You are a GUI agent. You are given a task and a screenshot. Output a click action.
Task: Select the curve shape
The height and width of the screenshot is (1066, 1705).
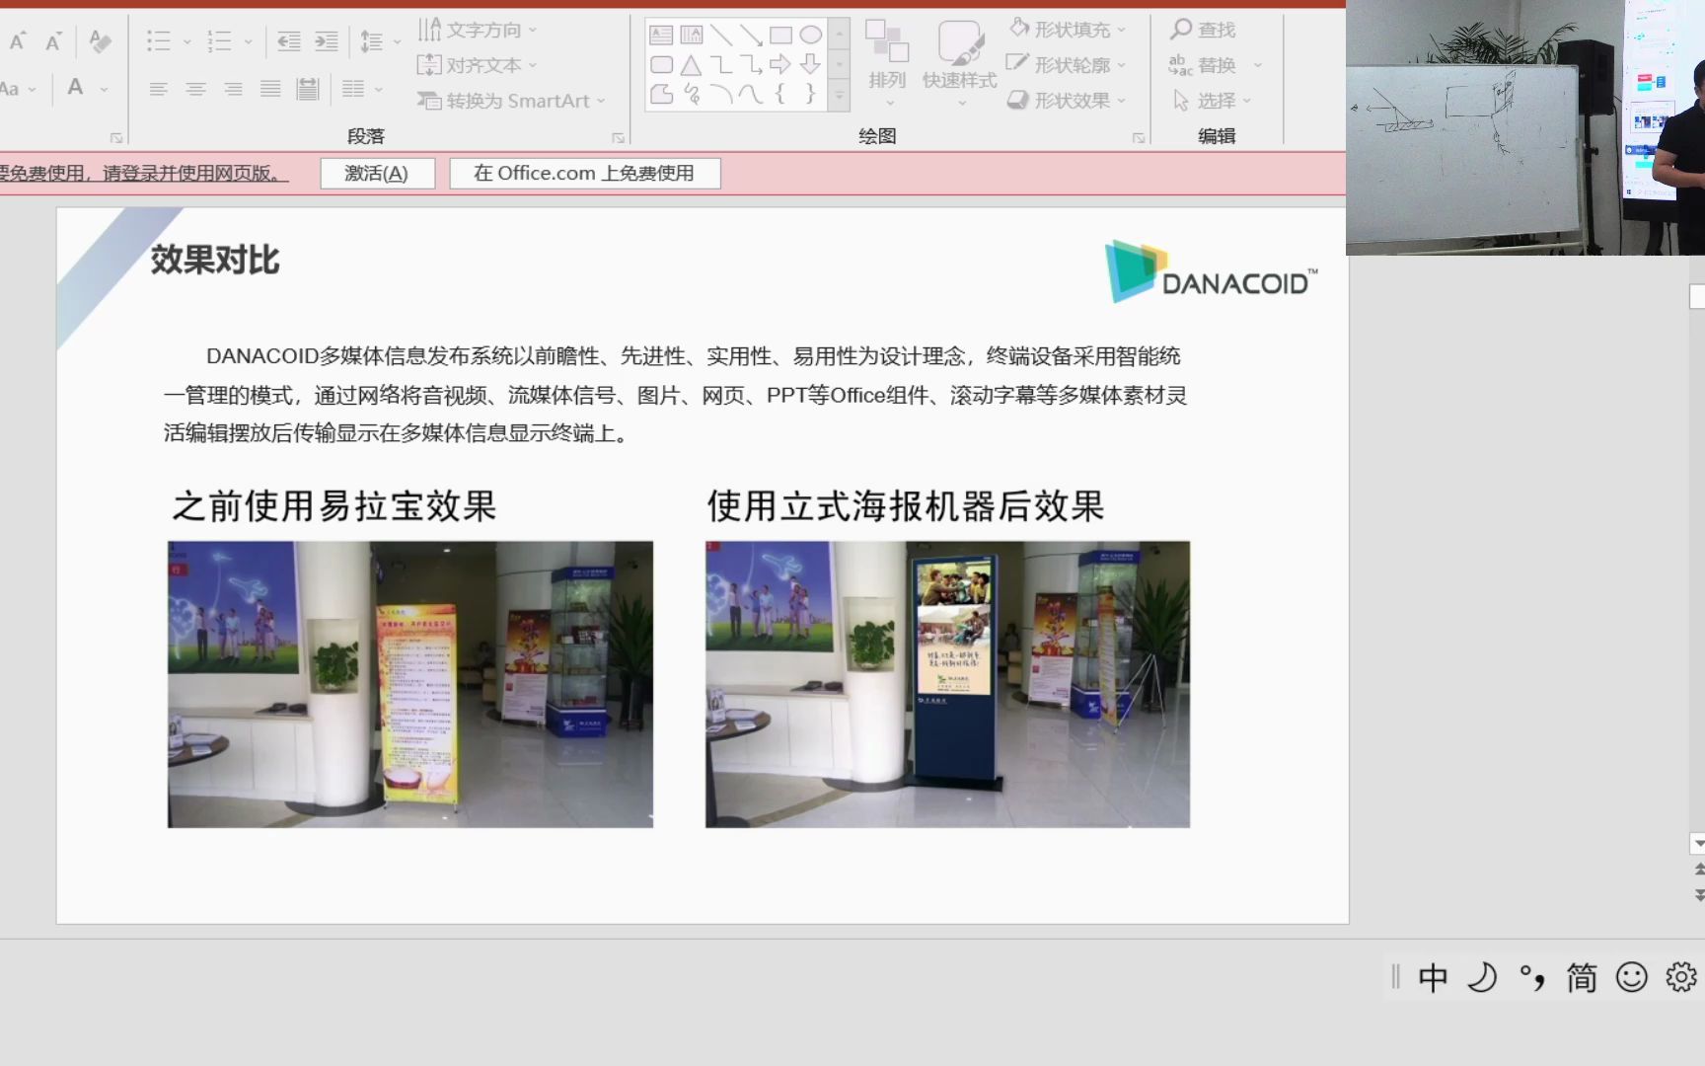pyautogui.click(x=751, y=94)
